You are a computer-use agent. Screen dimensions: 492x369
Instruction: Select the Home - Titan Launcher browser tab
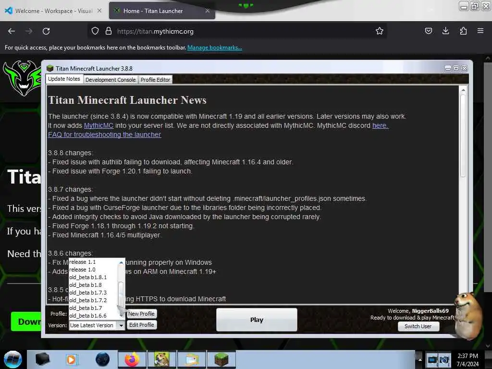coord(162,11)
